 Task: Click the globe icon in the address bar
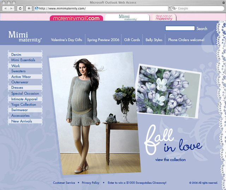coord(36,8)
